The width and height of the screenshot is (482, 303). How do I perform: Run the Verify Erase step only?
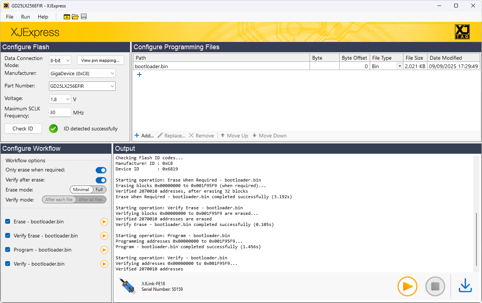coord(104,236)
